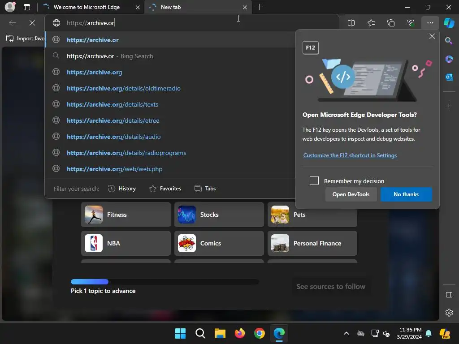Image resolution: width=459 pixels, height=344 pixels.
Task: Stop loading the page
Action: [32, 23]
